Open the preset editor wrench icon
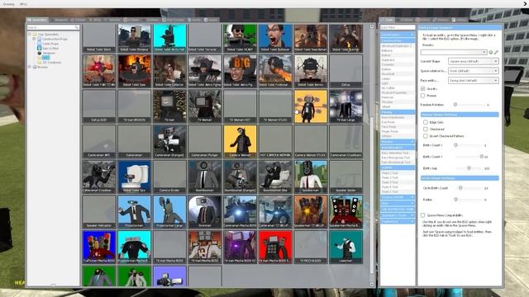This screenshot has height=297, width=529. click(496, 52)
